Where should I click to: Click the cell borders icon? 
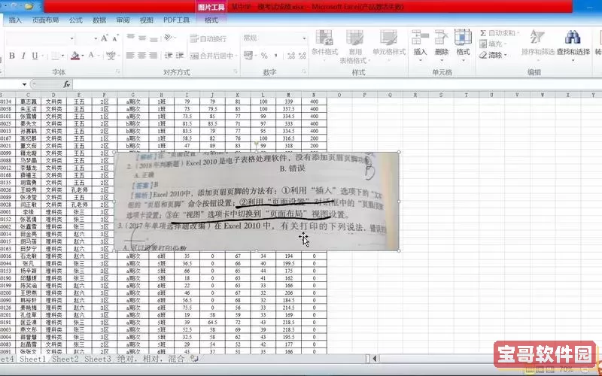point(55,56)
